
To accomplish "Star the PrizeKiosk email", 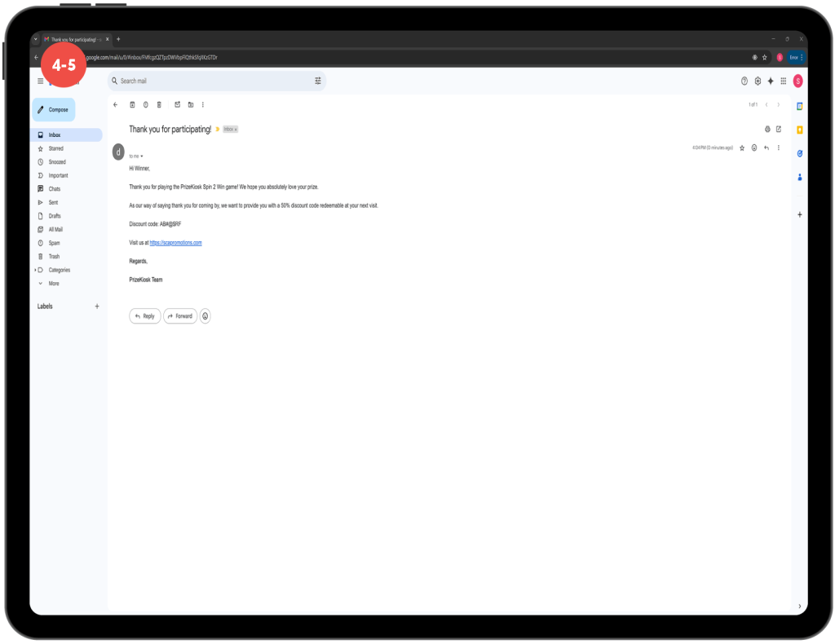I will click(x=742, y=148).
